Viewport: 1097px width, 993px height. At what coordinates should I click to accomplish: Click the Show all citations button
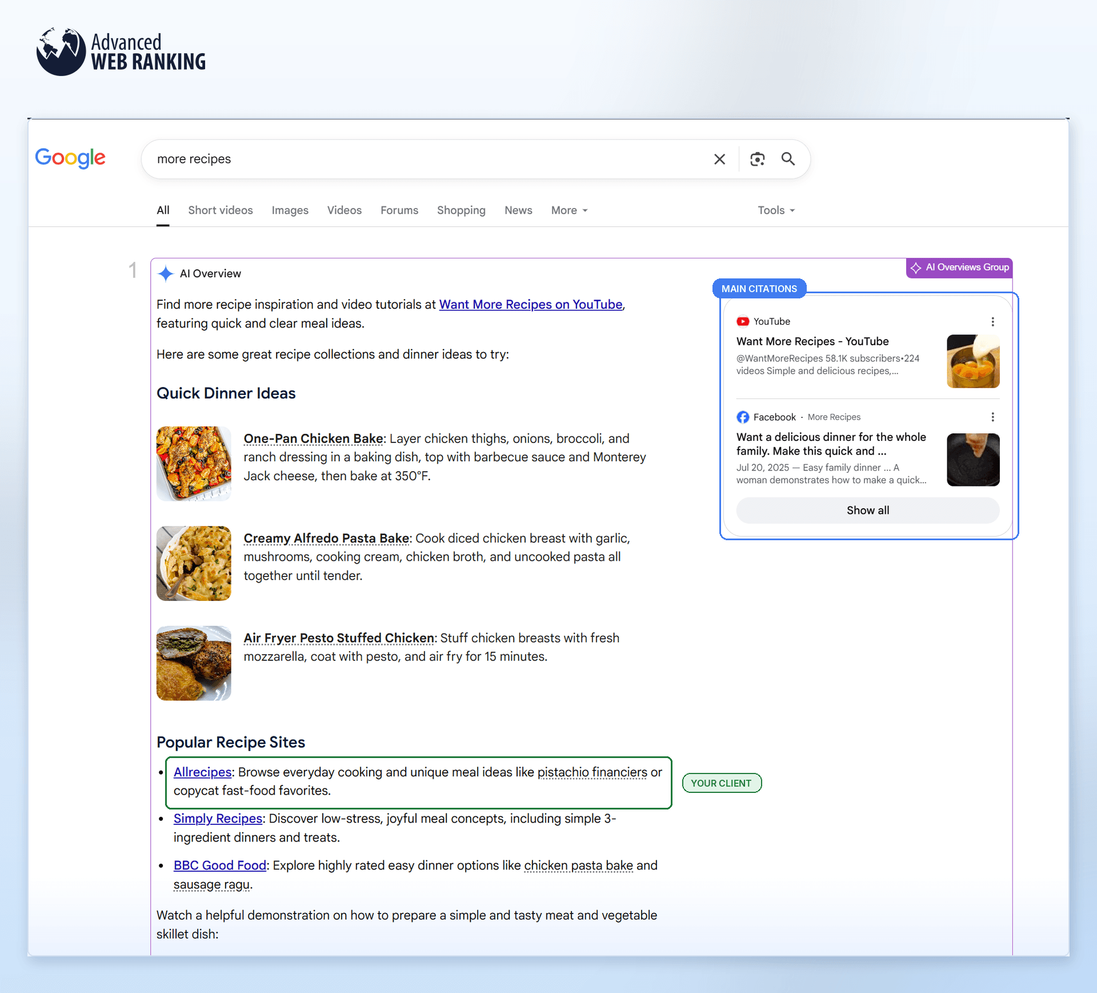tap(868, 511)
